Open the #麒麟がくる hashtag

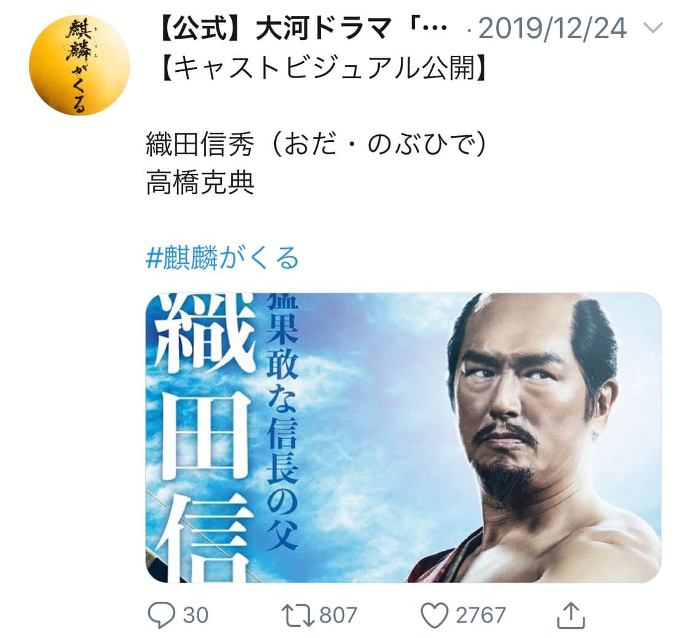click(222, 258)
